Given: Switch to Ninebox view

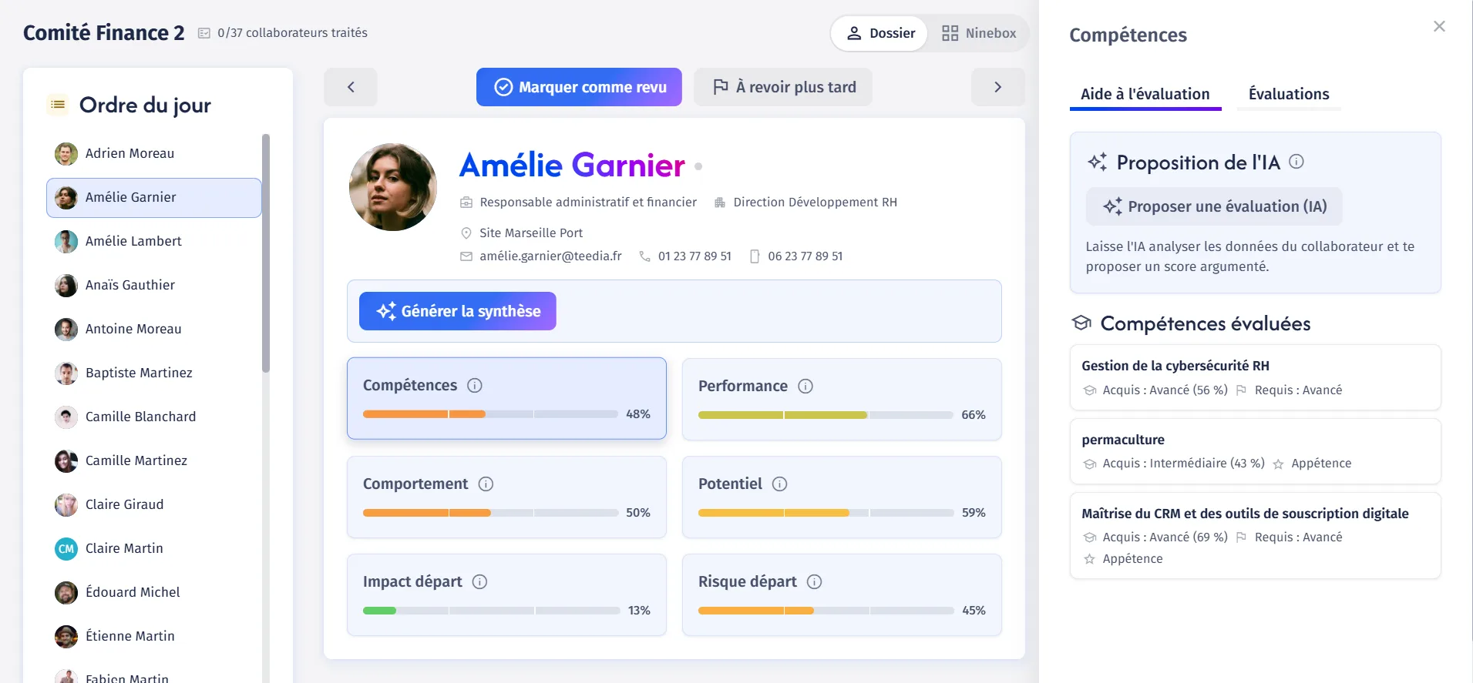Looking at the screenshot, I should (x=979, y=33).
